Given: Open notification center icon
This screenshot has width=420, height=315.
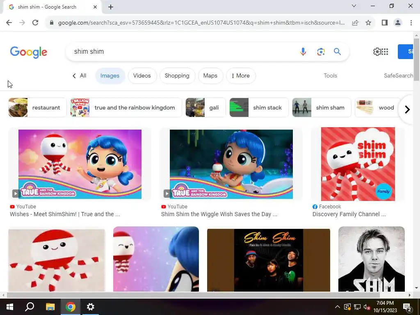Looking at the screenshot, I should tap(407, 308).
